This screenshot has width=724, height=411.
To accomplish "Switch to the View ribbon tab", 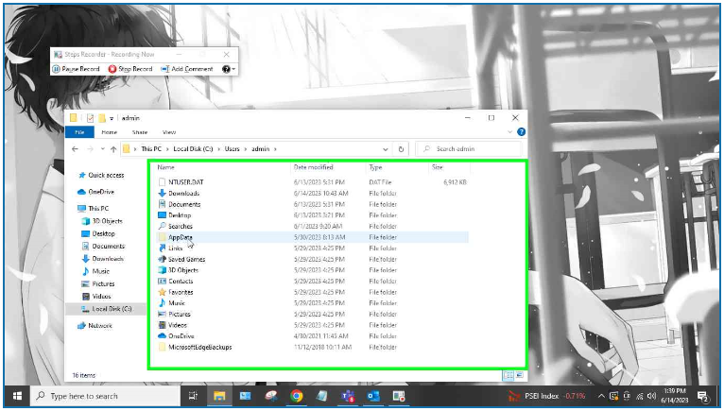I will [169, 132].
